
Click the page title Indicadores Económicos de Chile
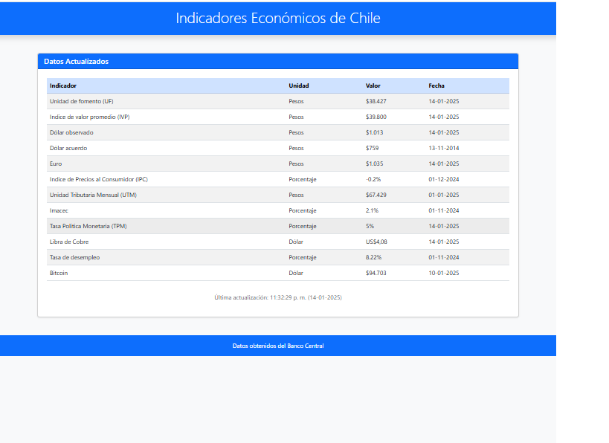point(277,18)
